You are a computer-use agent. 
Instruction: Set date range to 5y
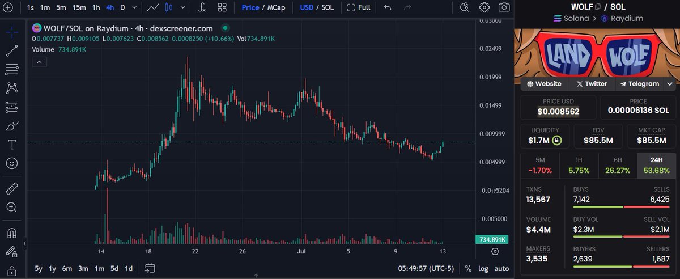[39, 268]
